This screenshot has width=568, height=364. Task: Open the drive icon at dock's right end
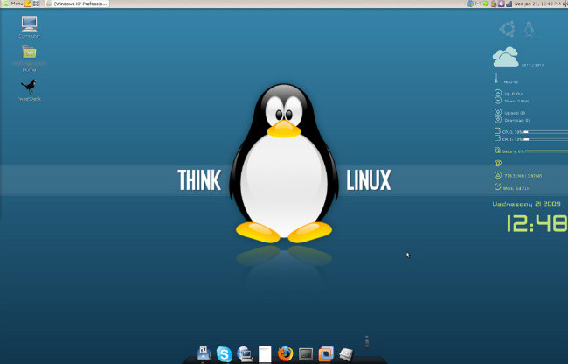tap(346, 353)
